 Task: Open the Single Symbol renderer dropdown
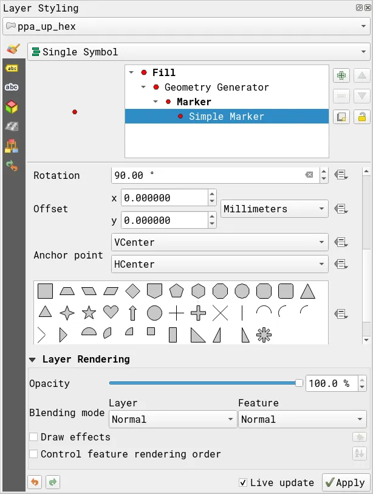(199, 52)
